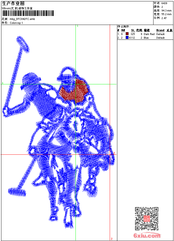Click the Dark Red color swatch
The height and width of the screenshot is (241, 174).
pyautogui.click(x=127, y=34)
